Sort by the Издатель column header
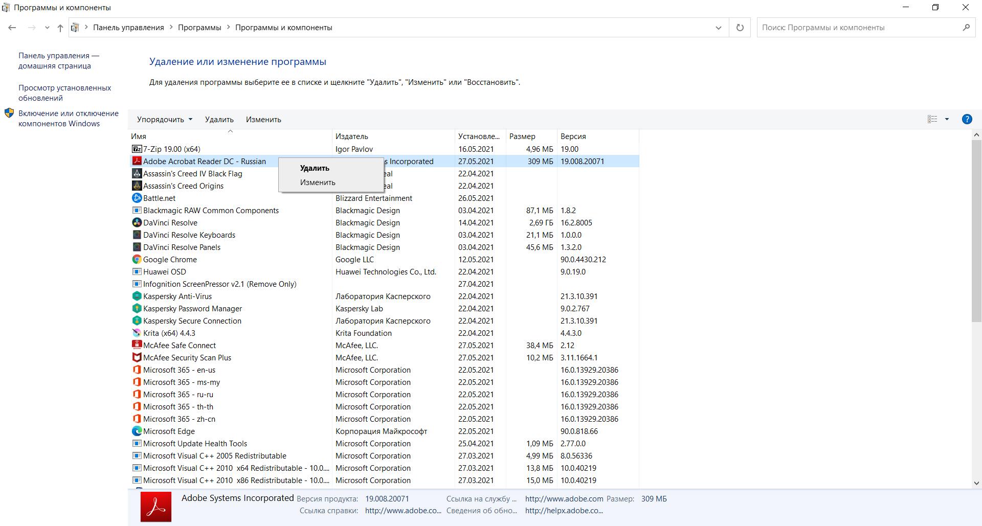982x526 pixels. click(393, 136)
